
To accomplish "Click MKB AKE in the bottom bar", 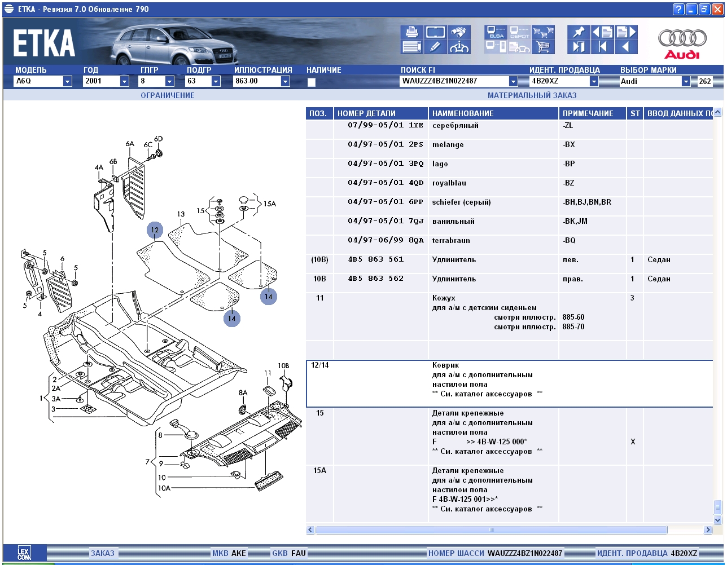I will [x=229, y=553].
